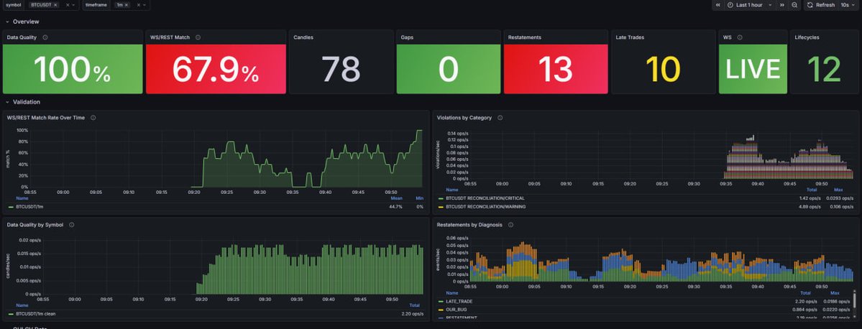The width and height of the screenshot is (862, 329).
Task: Open the Data Quality panel title
Action: click(22, 37)
